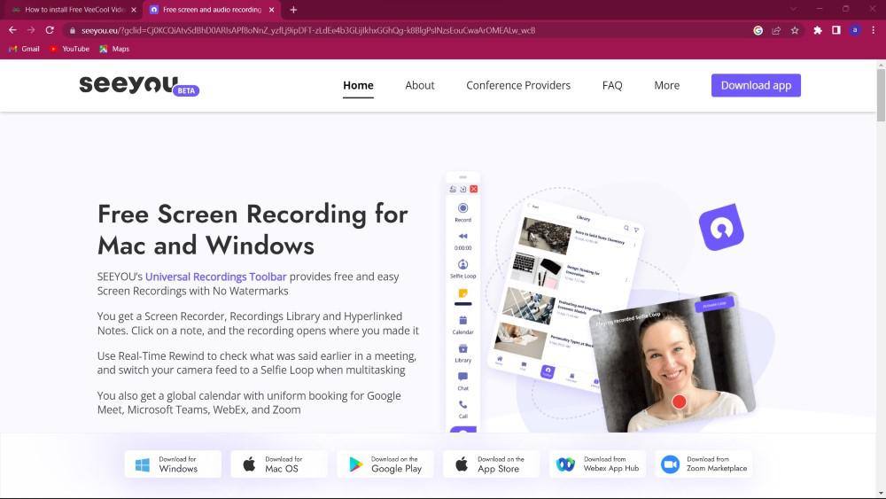Viewport: 886px width, 499px height.
Task: Open the user profile avatar
Action: [855, 30]
